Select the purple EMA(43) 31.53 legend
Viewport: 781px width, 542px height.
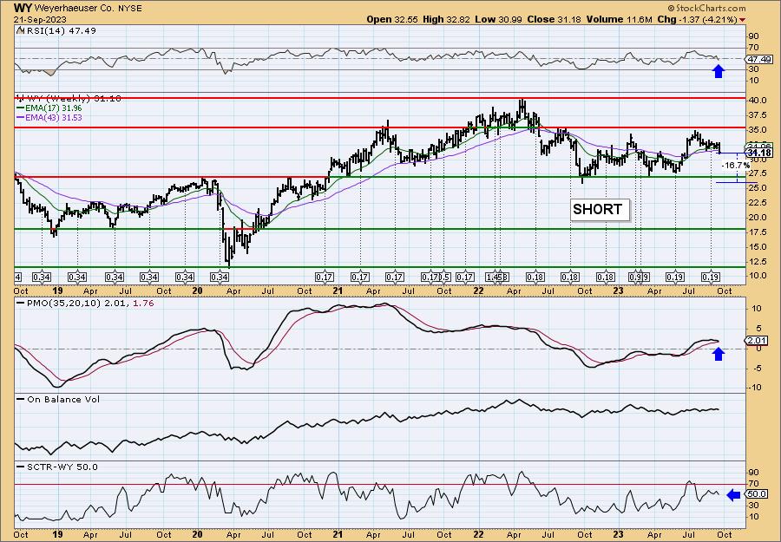pos(49,117)
